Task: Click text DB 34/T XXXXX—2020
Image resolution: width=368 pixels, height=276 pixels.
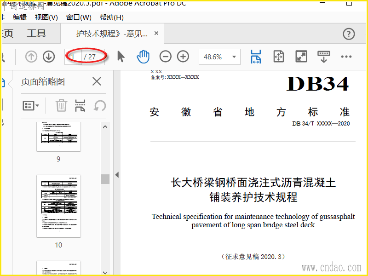Action: (x=321, y=124)
